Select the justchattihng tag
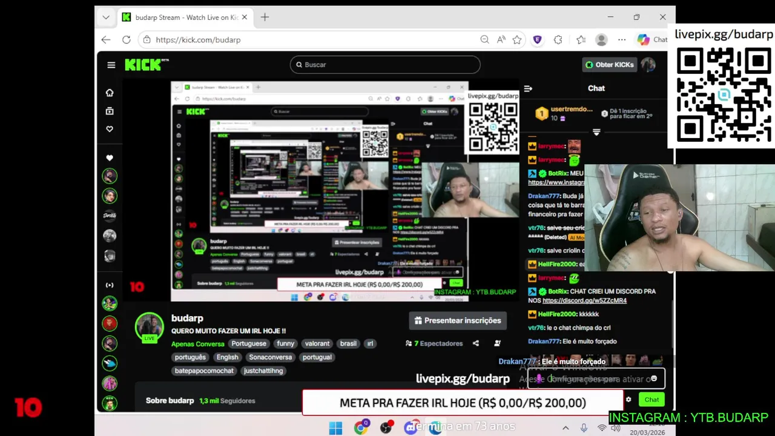Screen dimensions: 775x436 click(263, 371)
